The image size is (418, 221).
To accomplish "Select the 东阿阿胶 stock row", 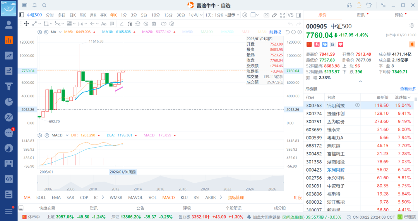I will coord(359,170).
